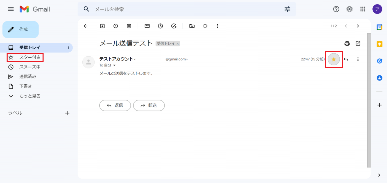Expand the recipient details under To 自分
This screenshot has width=387, height=183.
[114, 65]
